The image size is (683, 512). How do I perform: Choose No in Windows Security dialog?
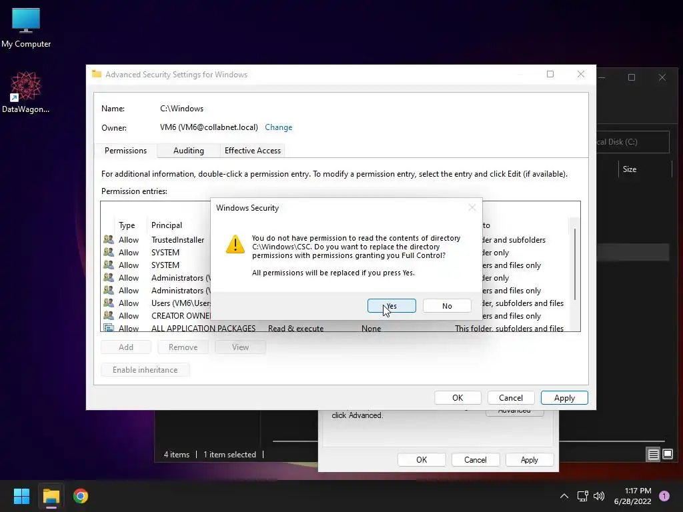click(x=446, y=306)
